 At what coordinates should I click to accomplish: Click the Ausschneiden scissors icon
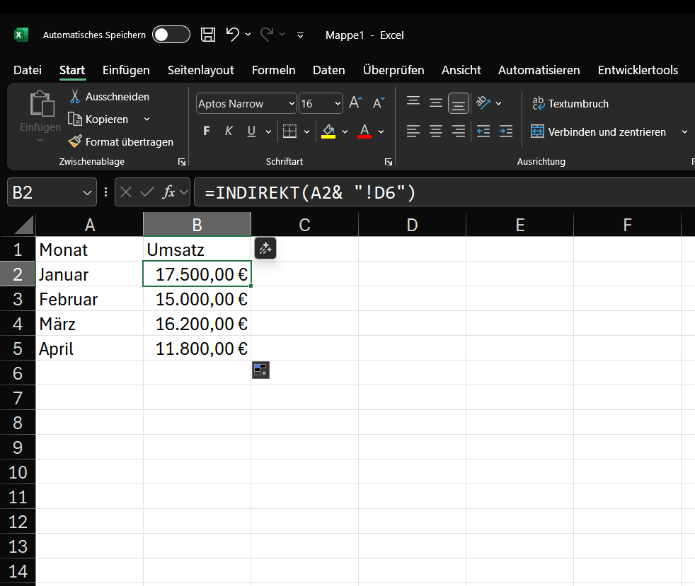pos(75,96)
